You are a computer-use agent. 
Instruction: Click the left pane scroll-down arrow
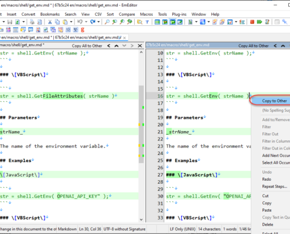pyautogui.click(x=141, y=219)
